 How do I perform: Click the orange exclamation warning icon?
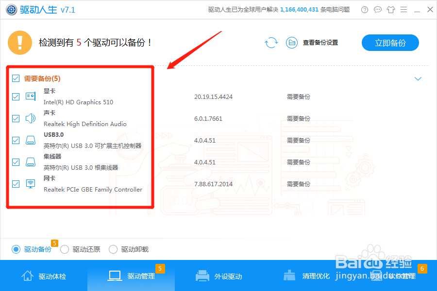[x=20, y=43]
